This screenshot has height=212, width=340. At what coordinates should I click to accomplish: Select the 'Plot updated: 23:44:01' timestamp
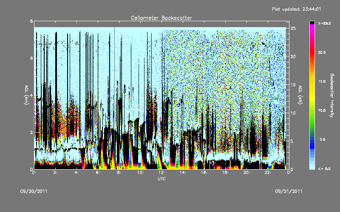(296, 9)
